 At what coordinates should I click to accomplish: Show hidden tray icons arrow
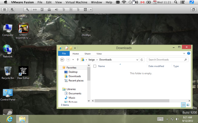coord(167,119)
